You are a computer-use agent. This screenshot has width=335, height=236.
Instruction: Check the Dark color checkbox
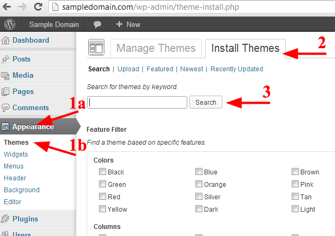[x=199, y=208]
